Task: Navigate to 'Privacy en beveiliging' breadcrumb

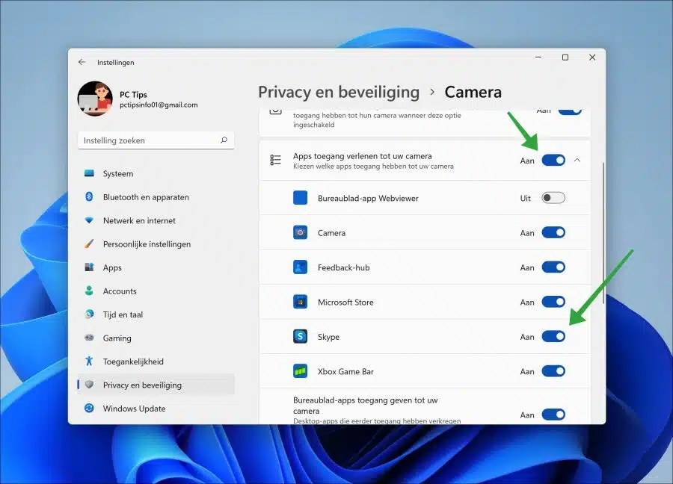Action: pos(339,92)
